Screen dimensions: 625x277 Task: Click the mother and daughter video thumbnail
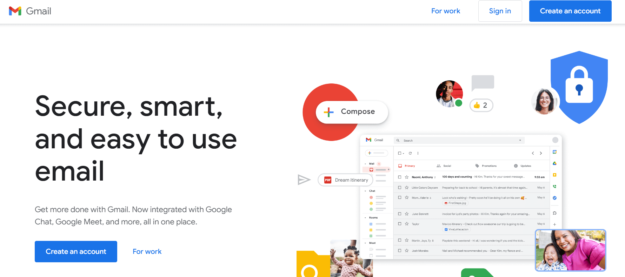point(571,250)
